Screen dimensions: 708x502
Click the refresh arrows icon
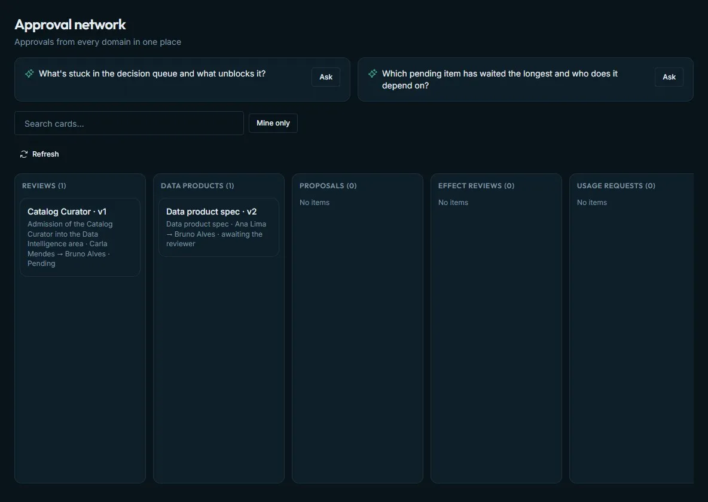24,154
